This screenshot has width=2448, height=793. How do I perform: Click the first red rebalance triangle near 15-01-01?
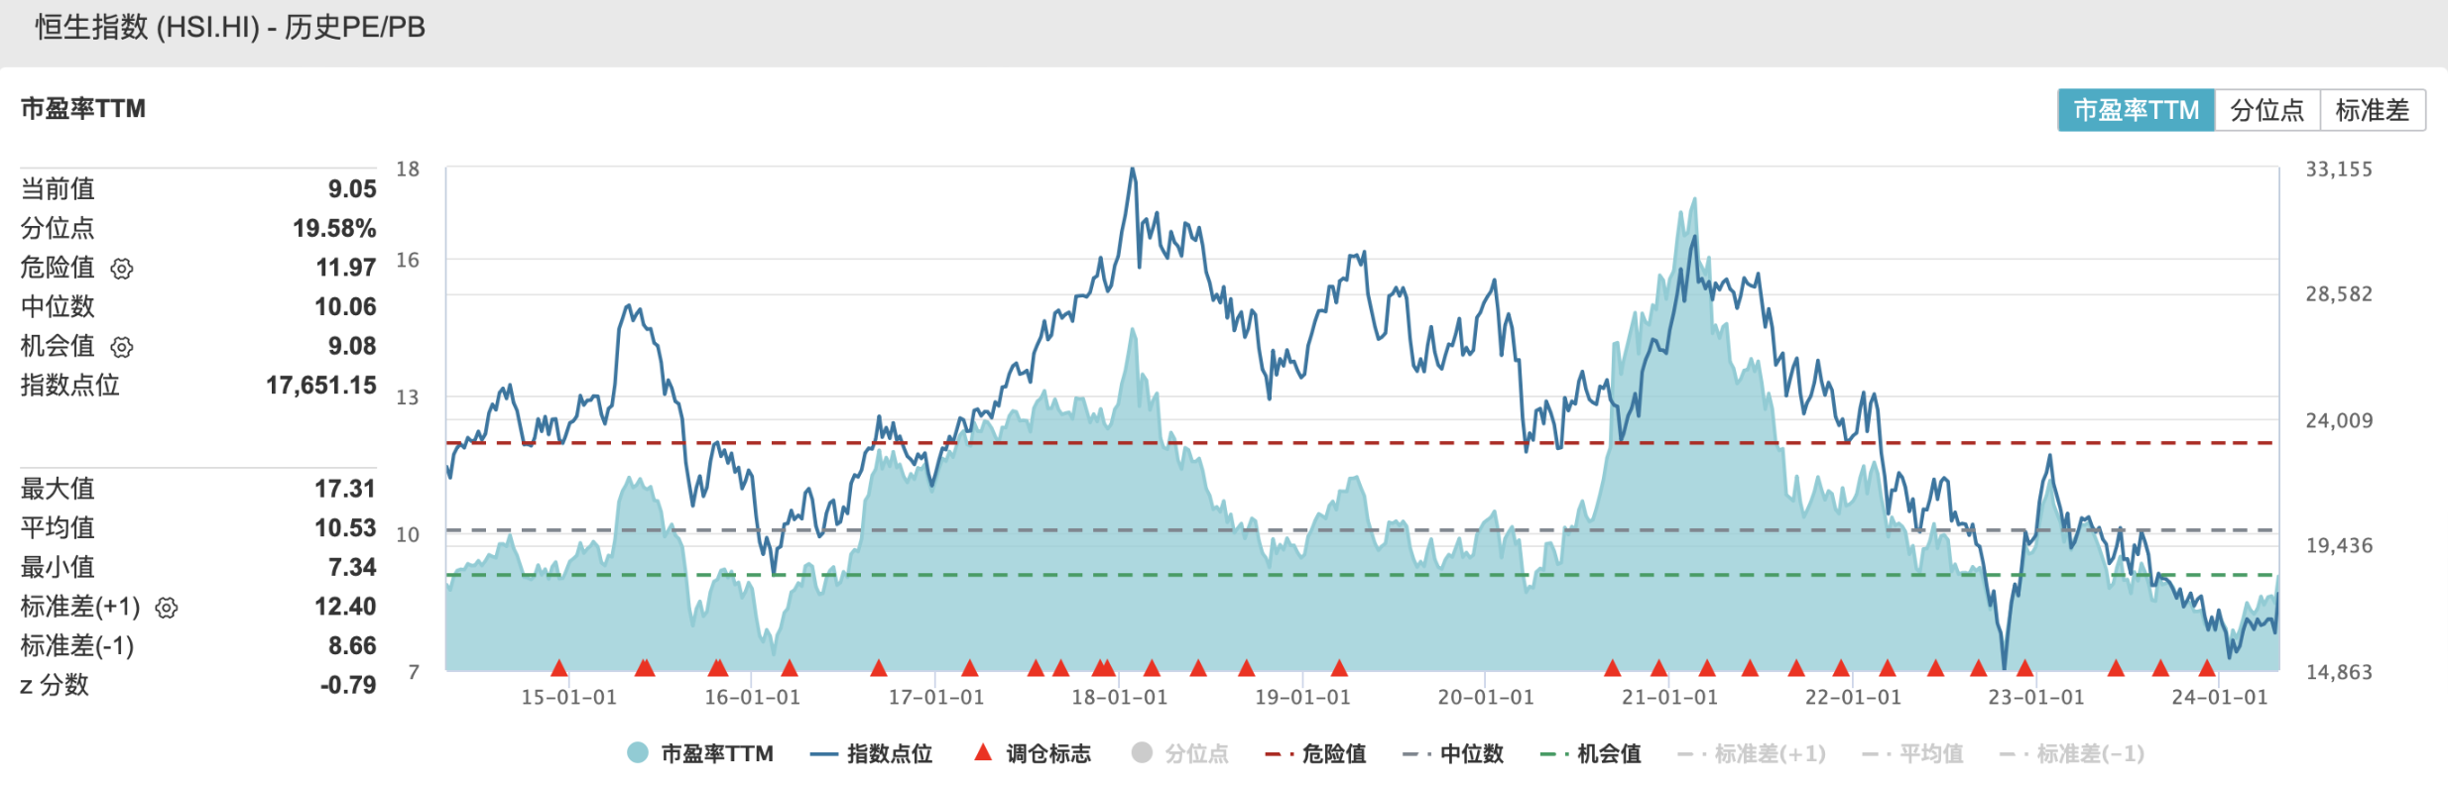[559, 668]
